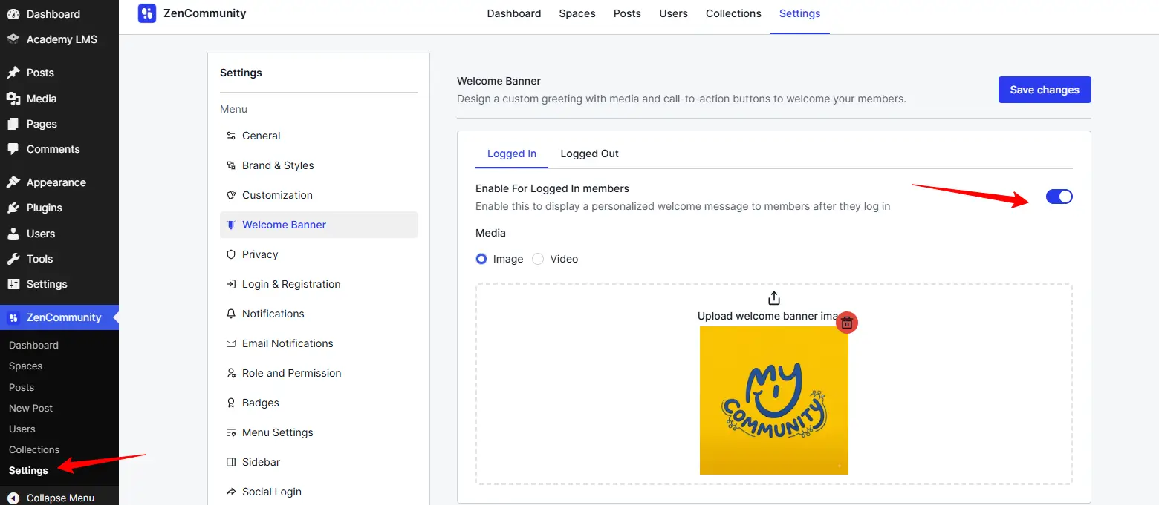Screen dimensions: 1159x505
Task: Open Posts under ZenCommunity submenu
Action: tap(22, 387)
